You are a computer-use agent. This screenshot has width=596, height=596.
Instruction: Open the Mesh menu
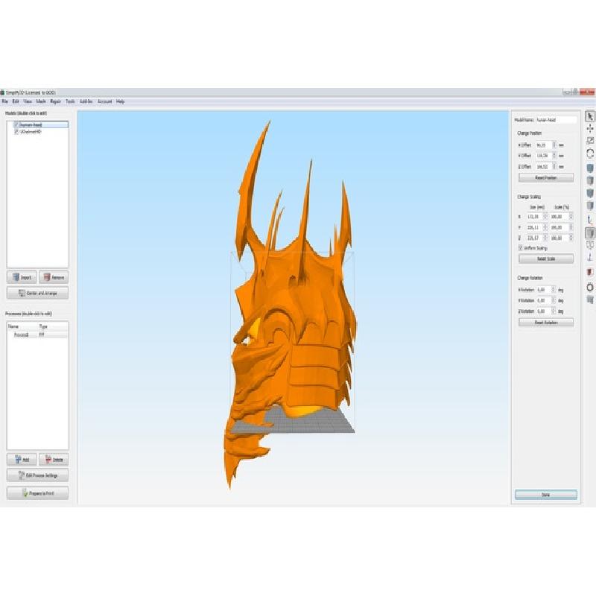41,101
